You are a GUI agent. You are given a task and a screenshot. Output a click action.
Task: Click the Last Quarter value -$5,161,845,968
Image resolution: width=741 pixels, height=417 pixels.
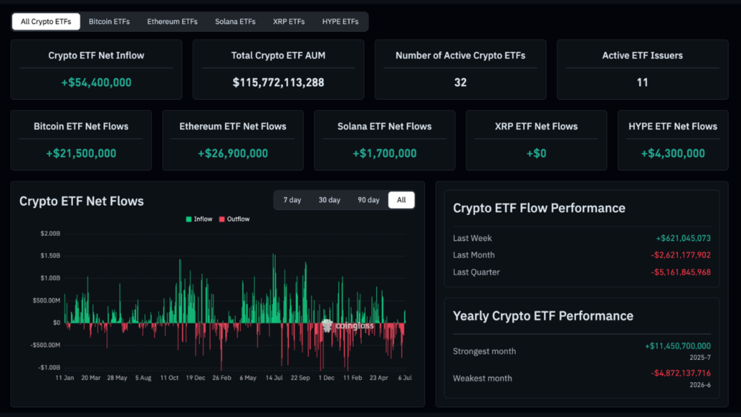(680, 272)
